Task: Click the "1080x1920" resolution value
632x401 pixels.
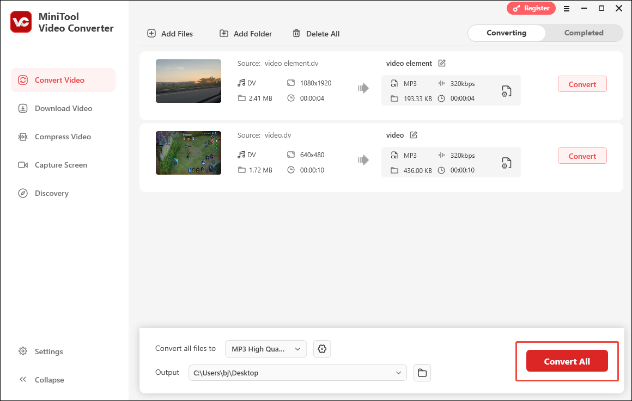Action: click(315, 83)
